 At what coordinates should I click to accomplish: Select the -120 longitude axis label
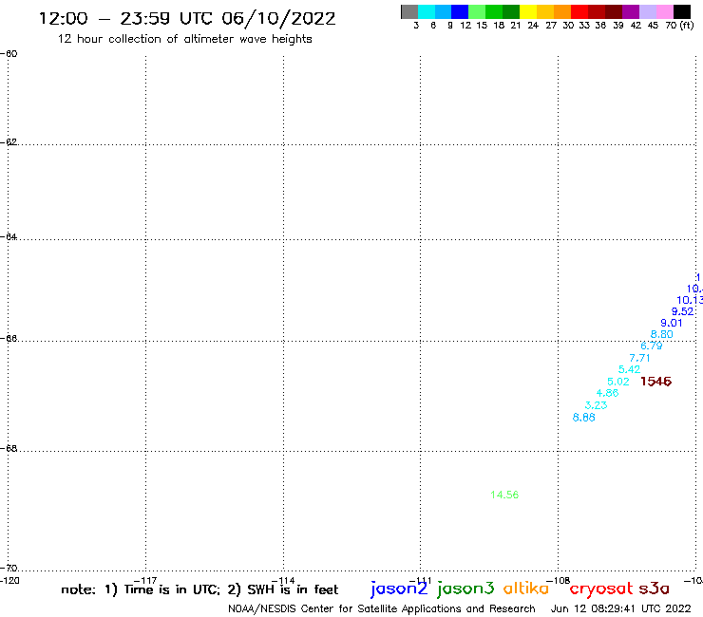point(9,580)
